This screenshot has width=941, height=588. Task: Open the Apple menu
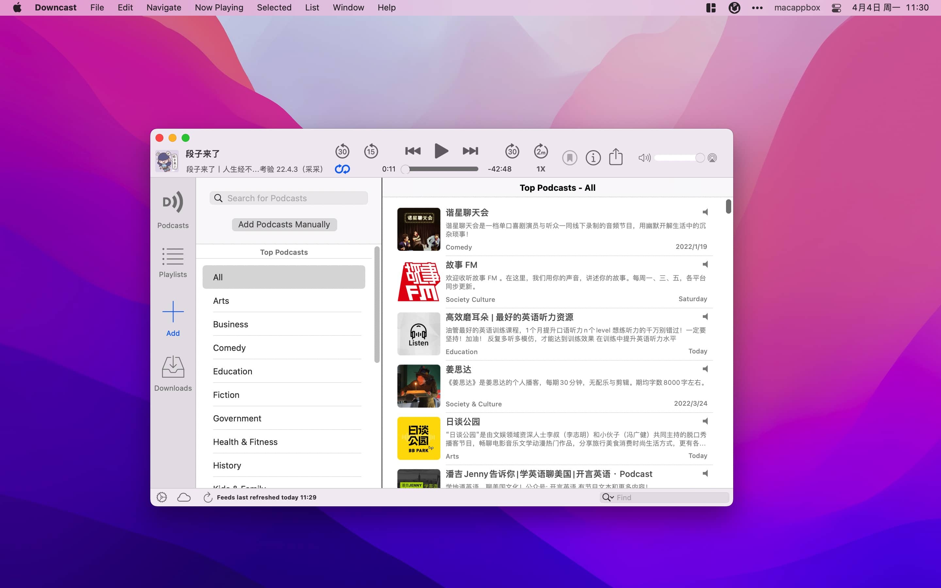17,8
